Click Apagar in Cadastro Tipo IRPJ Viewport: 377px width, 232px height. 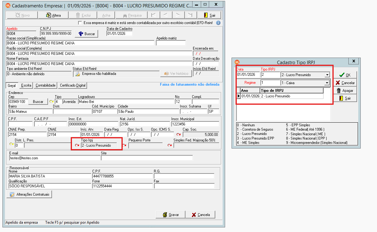[345, 91]
